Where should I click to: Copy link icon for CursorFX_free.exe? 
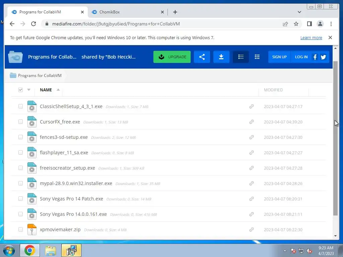click(252, 122)
